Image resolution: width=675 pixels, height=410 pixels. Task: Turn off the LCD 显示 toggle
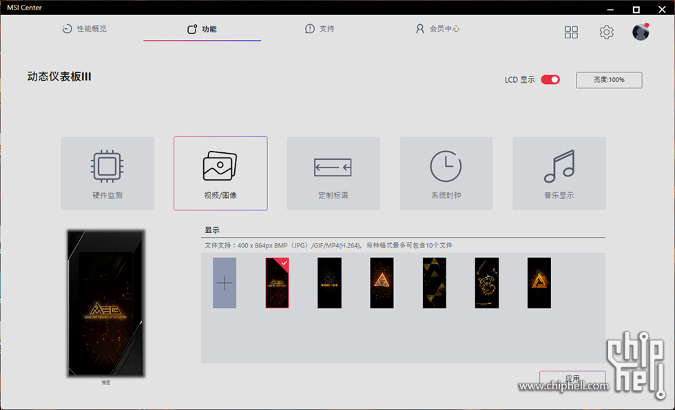click(x=550, y=80)
